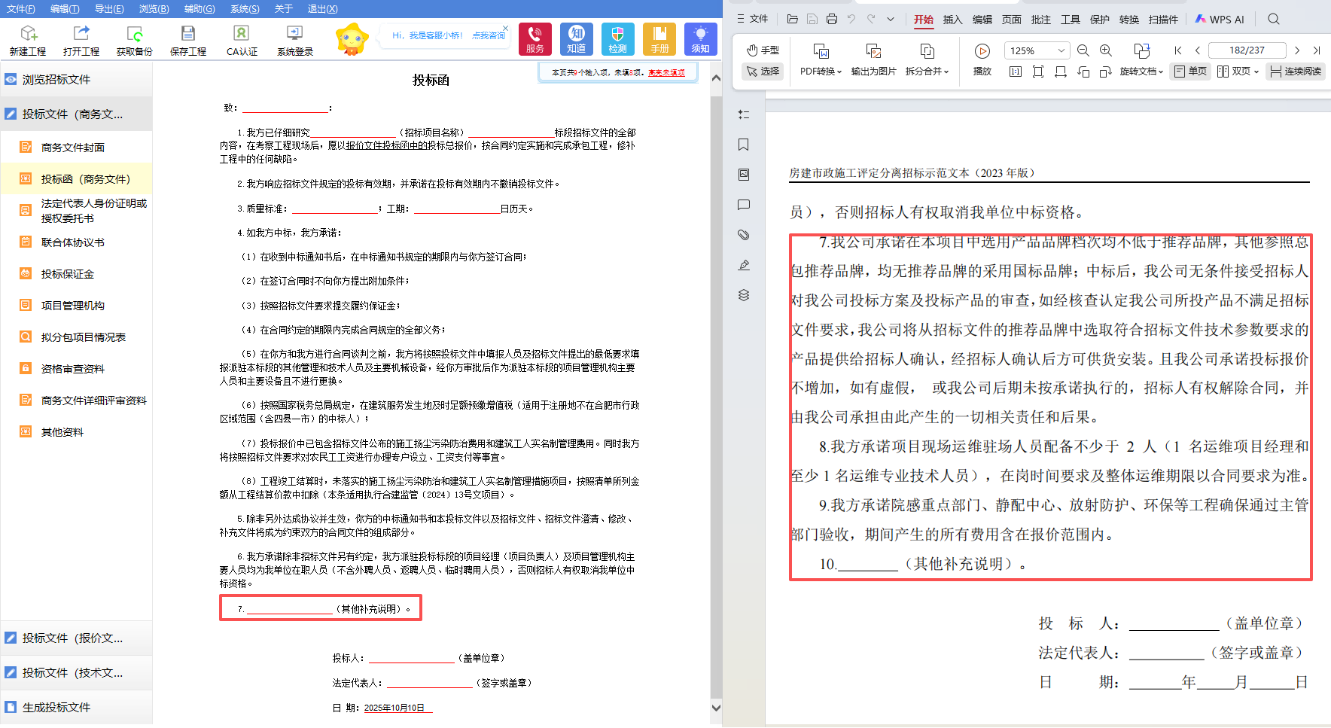The image size is (1331, 728).
Task: Expand the 旋转文档 rotate dropdown
Action: pyautogui.click(x=1141, y=72)
